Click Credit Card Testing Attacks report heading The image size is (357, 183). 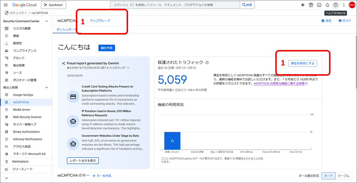[x=107, y=89]
